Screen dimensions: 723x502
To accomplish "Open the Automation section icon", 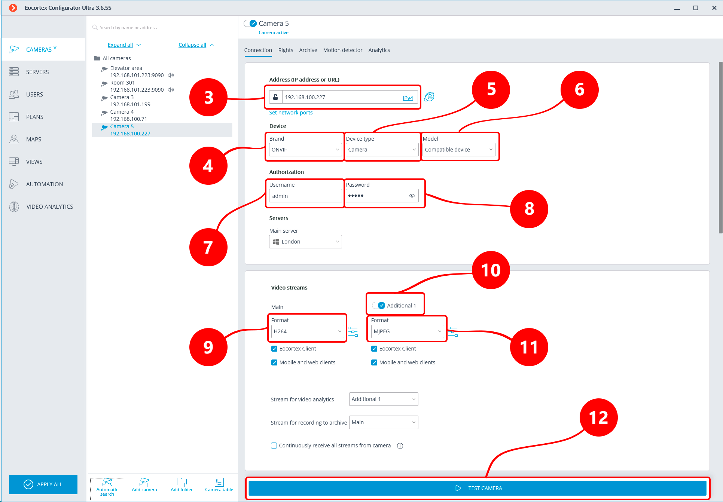I will click(x=14, y=184).
